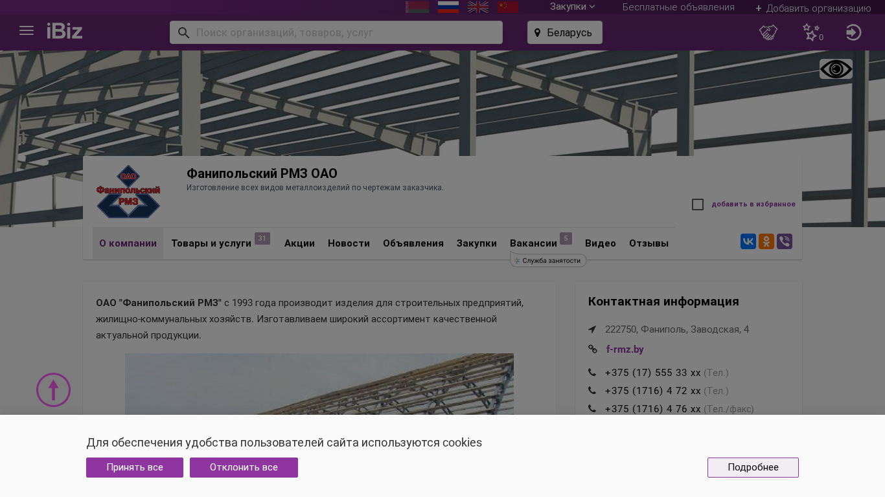Switch to the Новости tab
This screenshot has width=885, height=497.
tap(349, 243)
